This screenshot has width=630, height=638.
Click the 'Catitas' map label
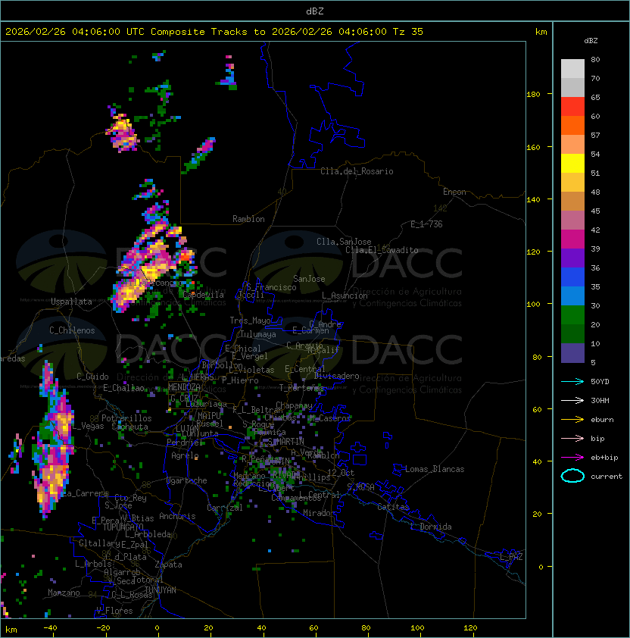click(x=393, y=507)
